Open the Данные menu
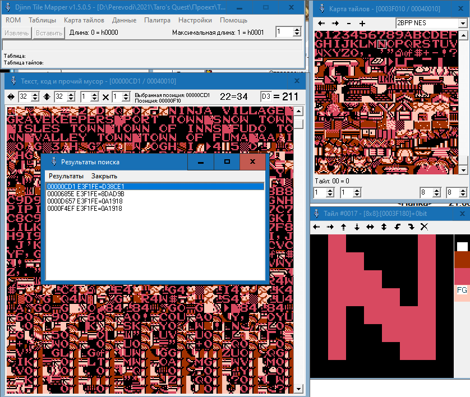The image size is (470, 397). tap(124, 20)
